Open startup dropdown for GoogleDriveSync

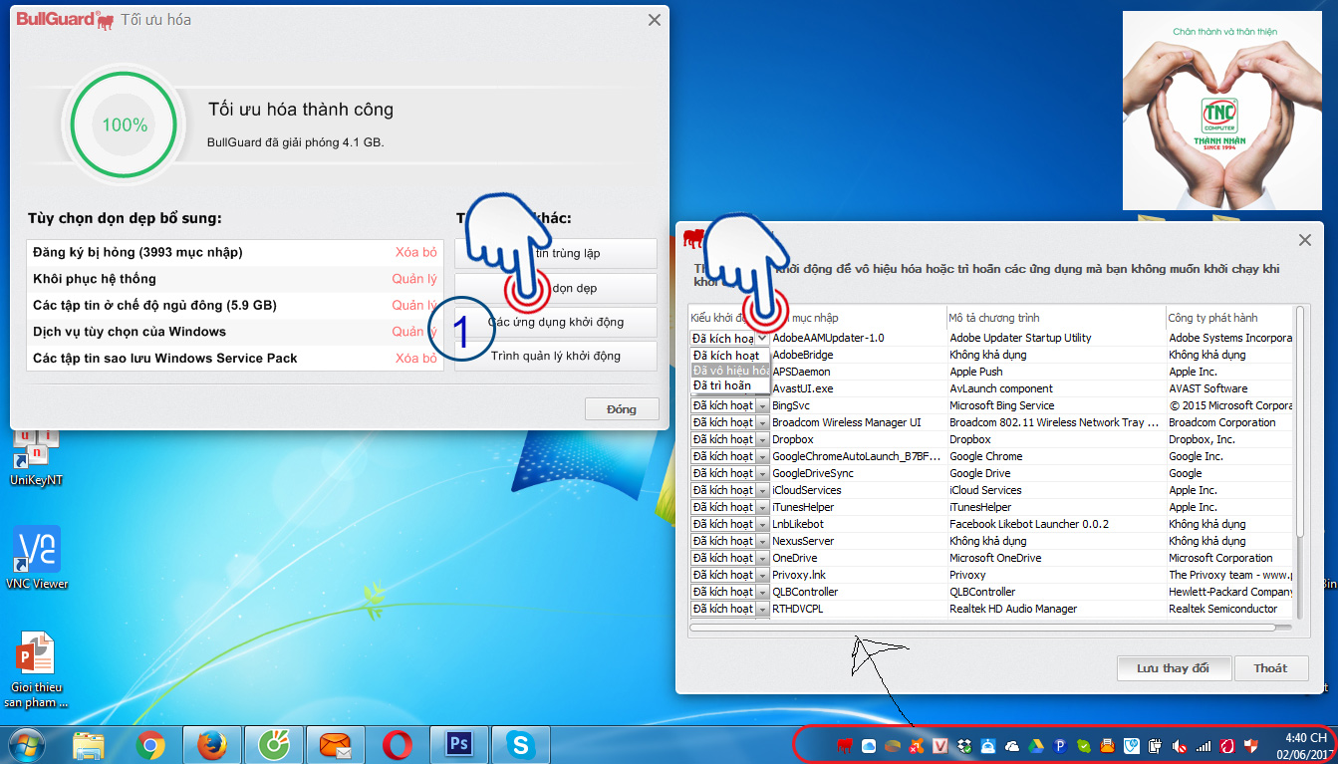tap(763, 474)
